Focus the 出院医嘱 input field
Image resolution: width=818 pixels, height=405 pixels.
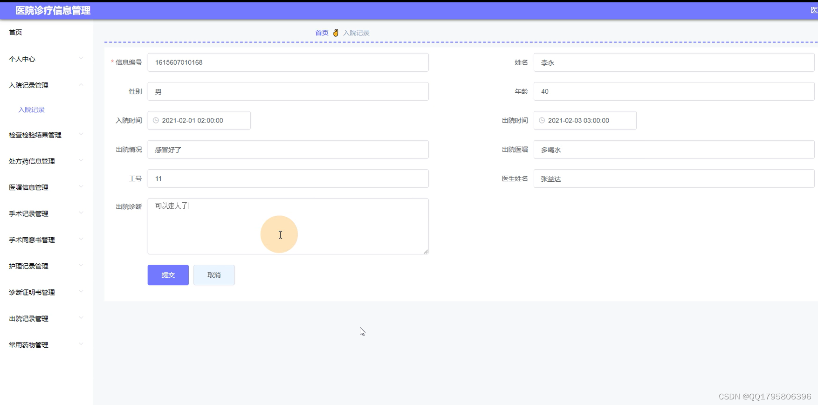tap(674, 150)
